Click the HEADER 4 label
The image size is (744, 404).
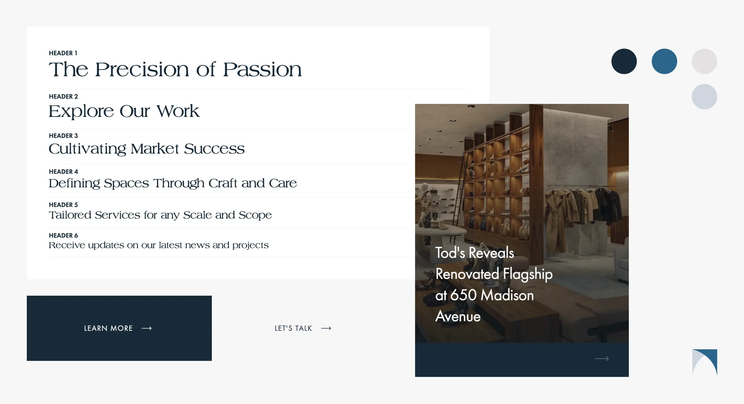click(63, 171)
